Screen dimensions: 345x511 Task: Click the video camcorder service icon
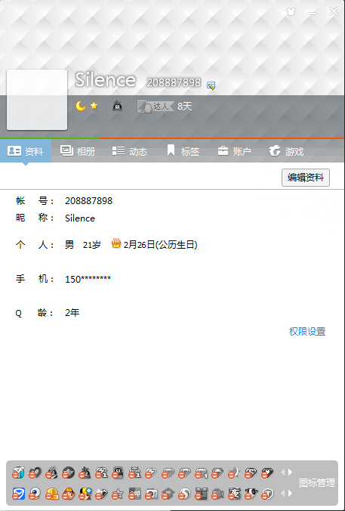click(x=217, y=494)
